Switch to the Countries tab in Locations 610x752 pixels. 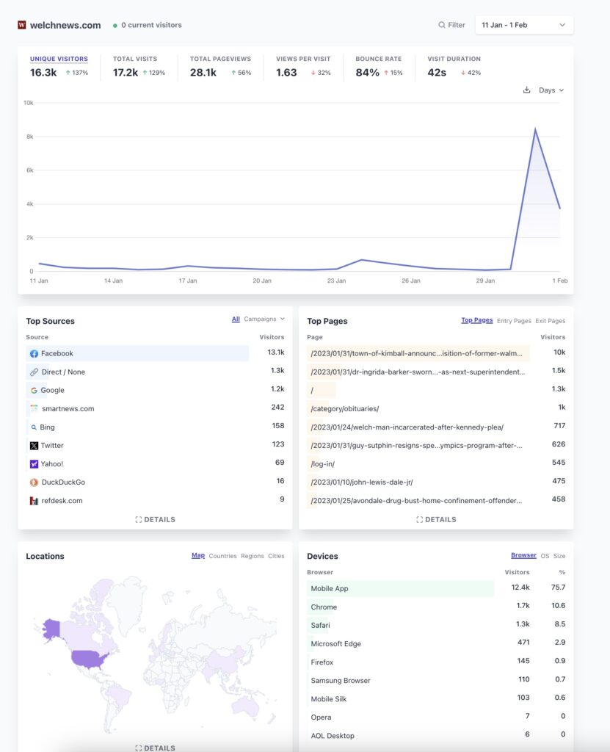pyautogui.click(x=222, y=556)
